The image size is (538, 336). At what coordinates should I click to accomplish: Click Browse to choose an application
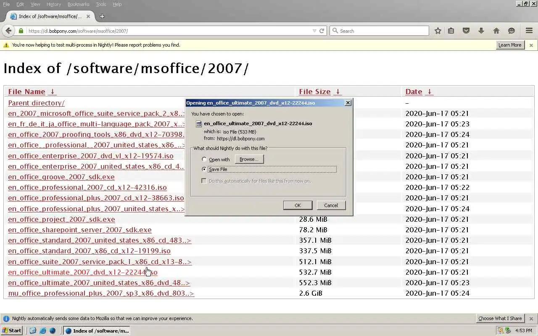(249, 159)
